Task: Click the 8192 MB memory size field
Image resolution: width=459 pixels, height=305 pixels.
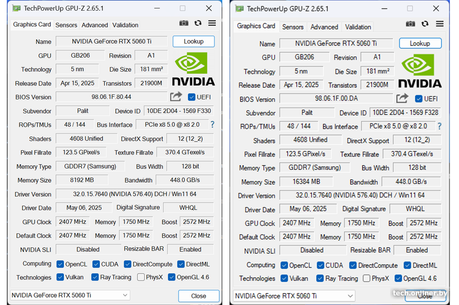Action: [82, 180]
